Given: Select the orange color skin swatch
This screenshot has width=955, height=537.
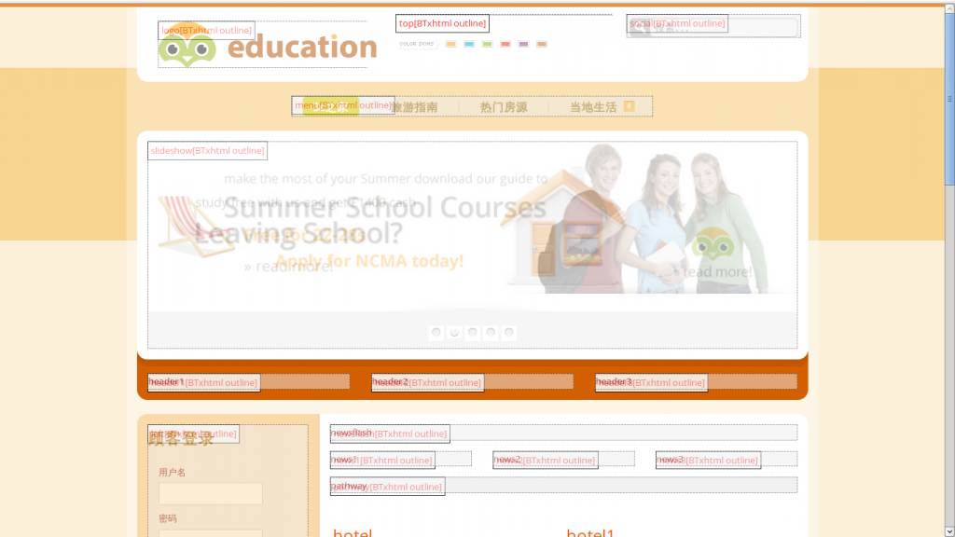Looking at the screenshot, I should click(450, 44).
